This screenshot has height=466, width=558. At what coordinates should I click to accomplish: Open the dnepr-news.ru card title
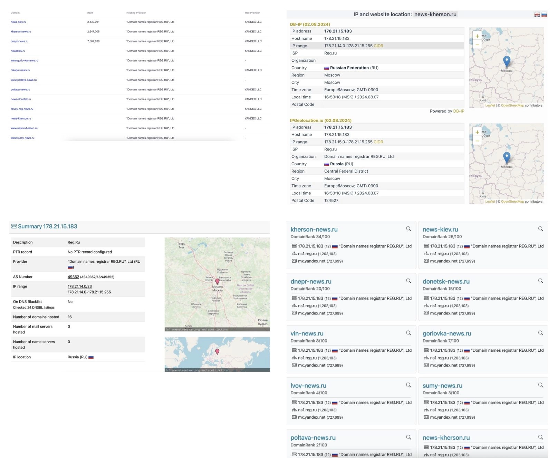(311, 281)
